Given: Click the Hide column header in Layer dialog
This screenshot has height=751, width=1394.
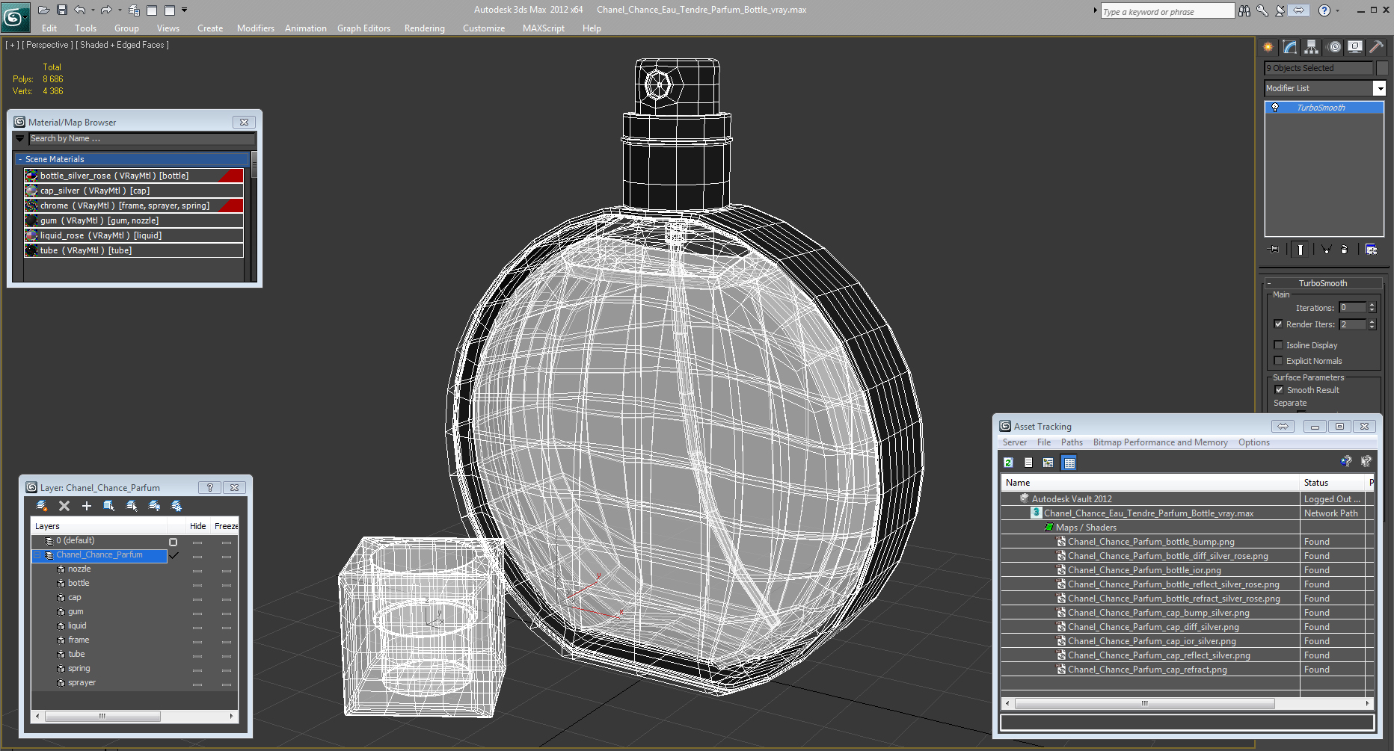Looking at the screenshot, I should click(x=197, y=526).
